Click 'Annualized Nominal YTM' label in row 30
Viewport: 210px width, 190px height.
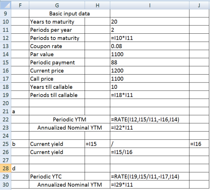[x=69, y=184]
